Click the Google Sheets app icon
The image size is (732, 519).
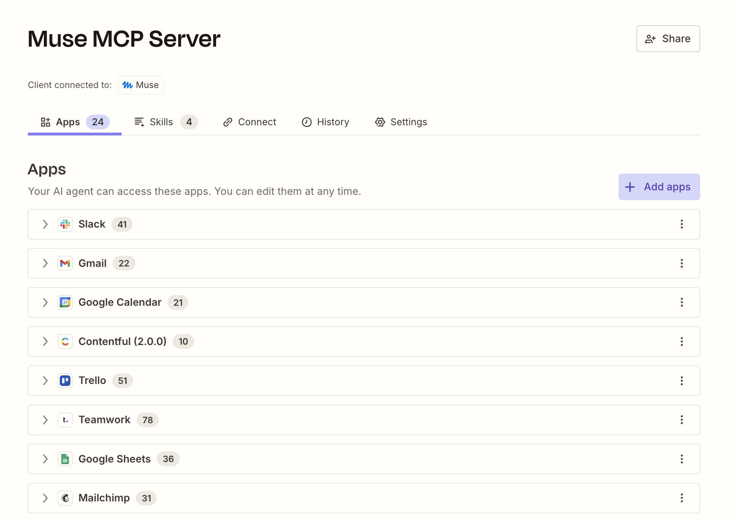(x=65, y=459)
